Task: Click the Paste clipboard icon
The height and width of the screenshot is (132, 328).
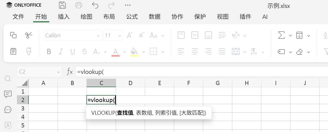Action: pyautogui.click(x=13, y=51)
